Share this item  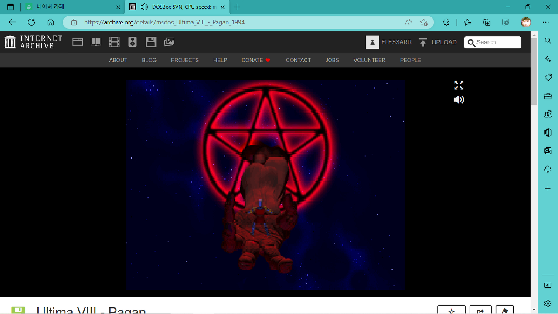point(480,310)
